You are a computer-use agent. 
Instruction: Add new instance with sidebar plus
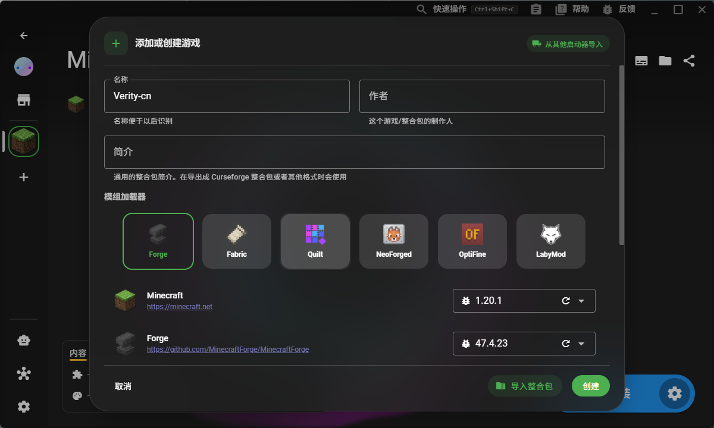24,177
